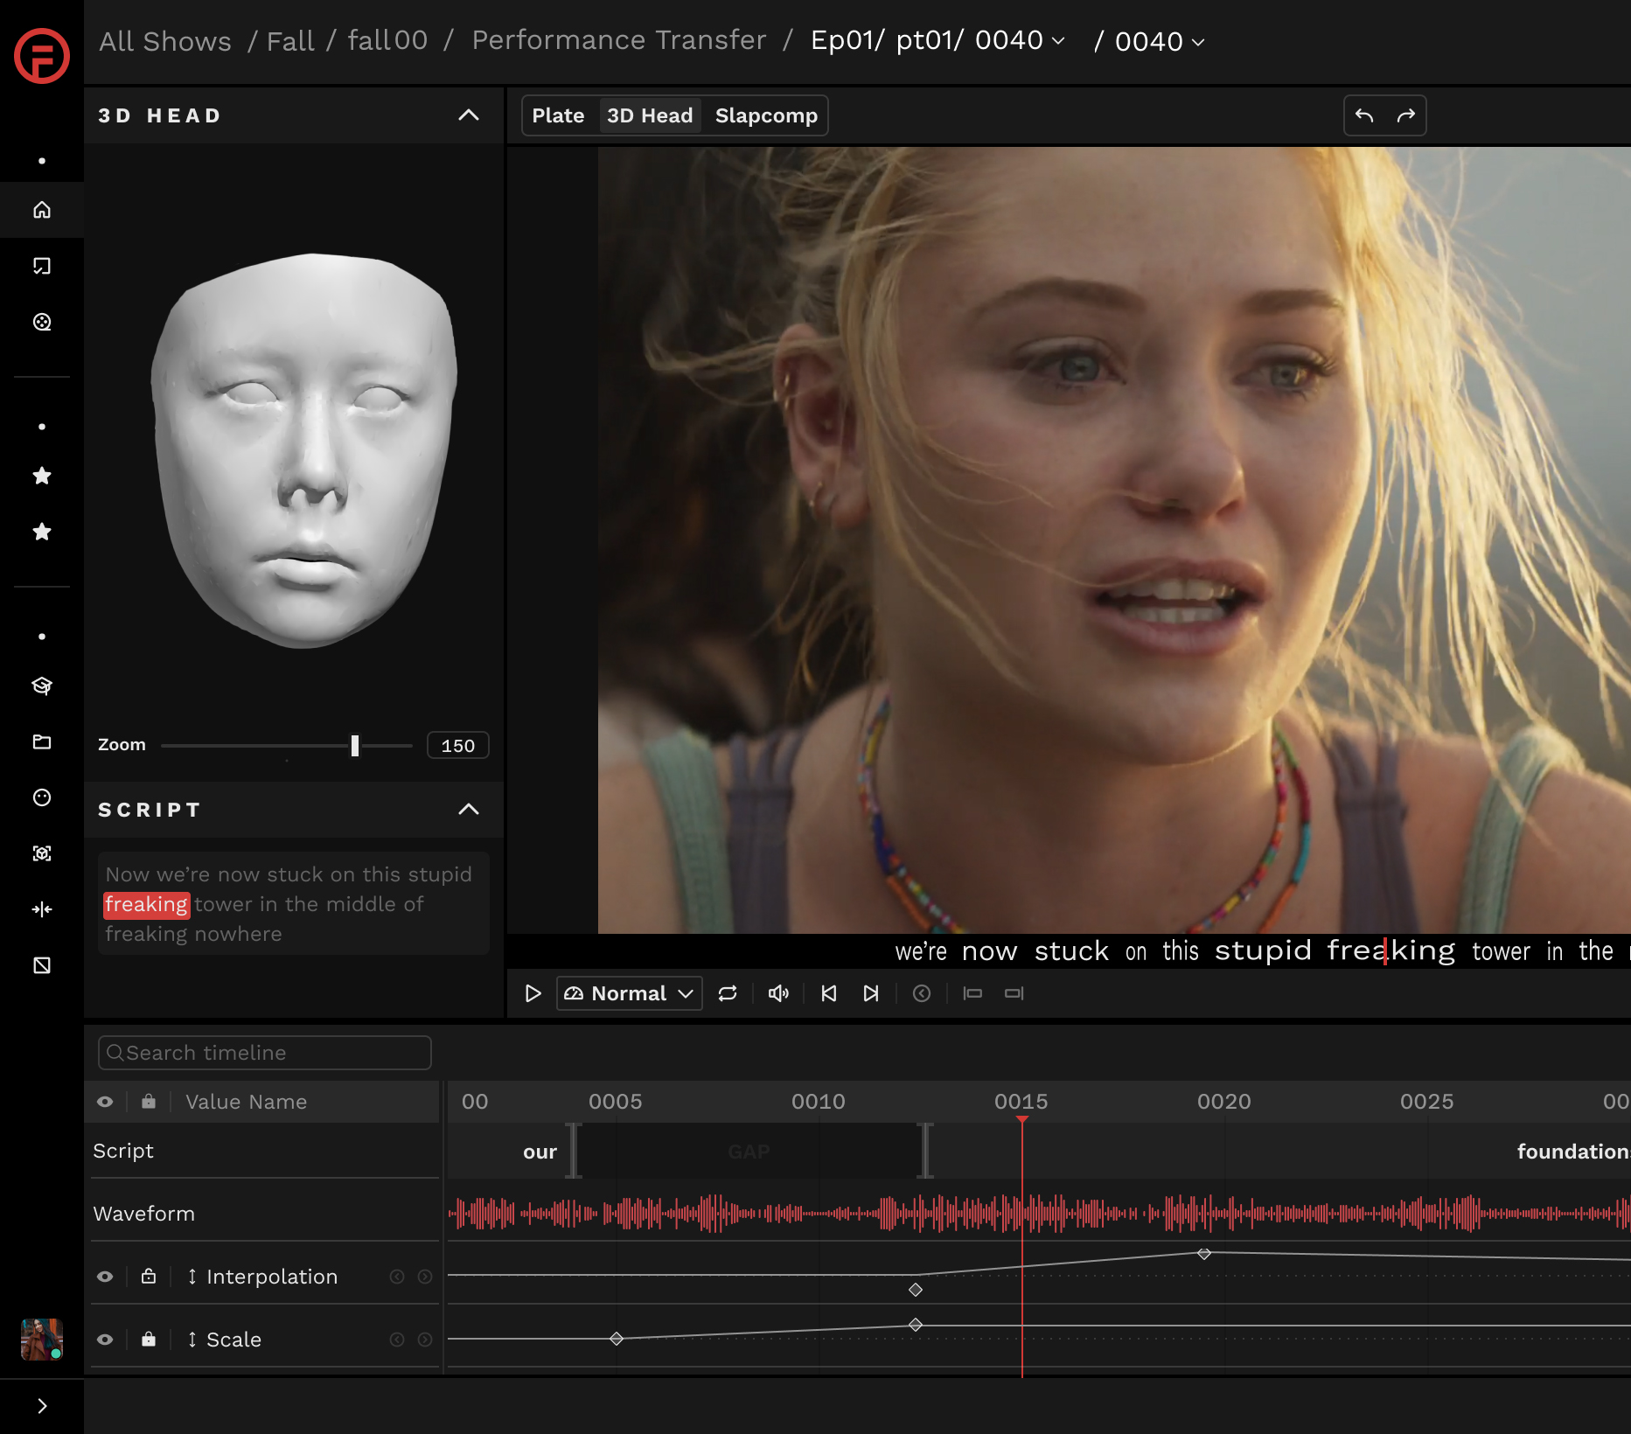Skip to the previous frame
Viewport: 1631px width, 1434px height.
click(829, 993)
